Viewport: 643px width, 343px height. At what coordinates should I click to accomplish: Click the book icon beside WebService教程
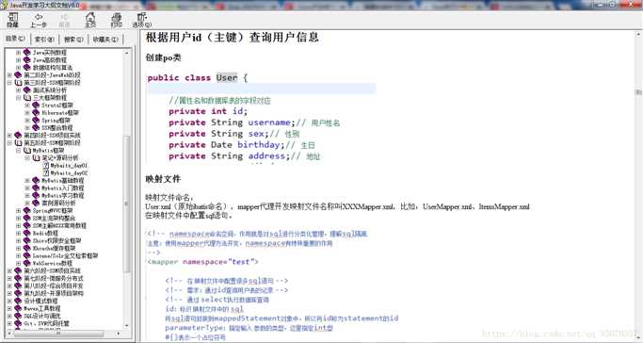27,263
